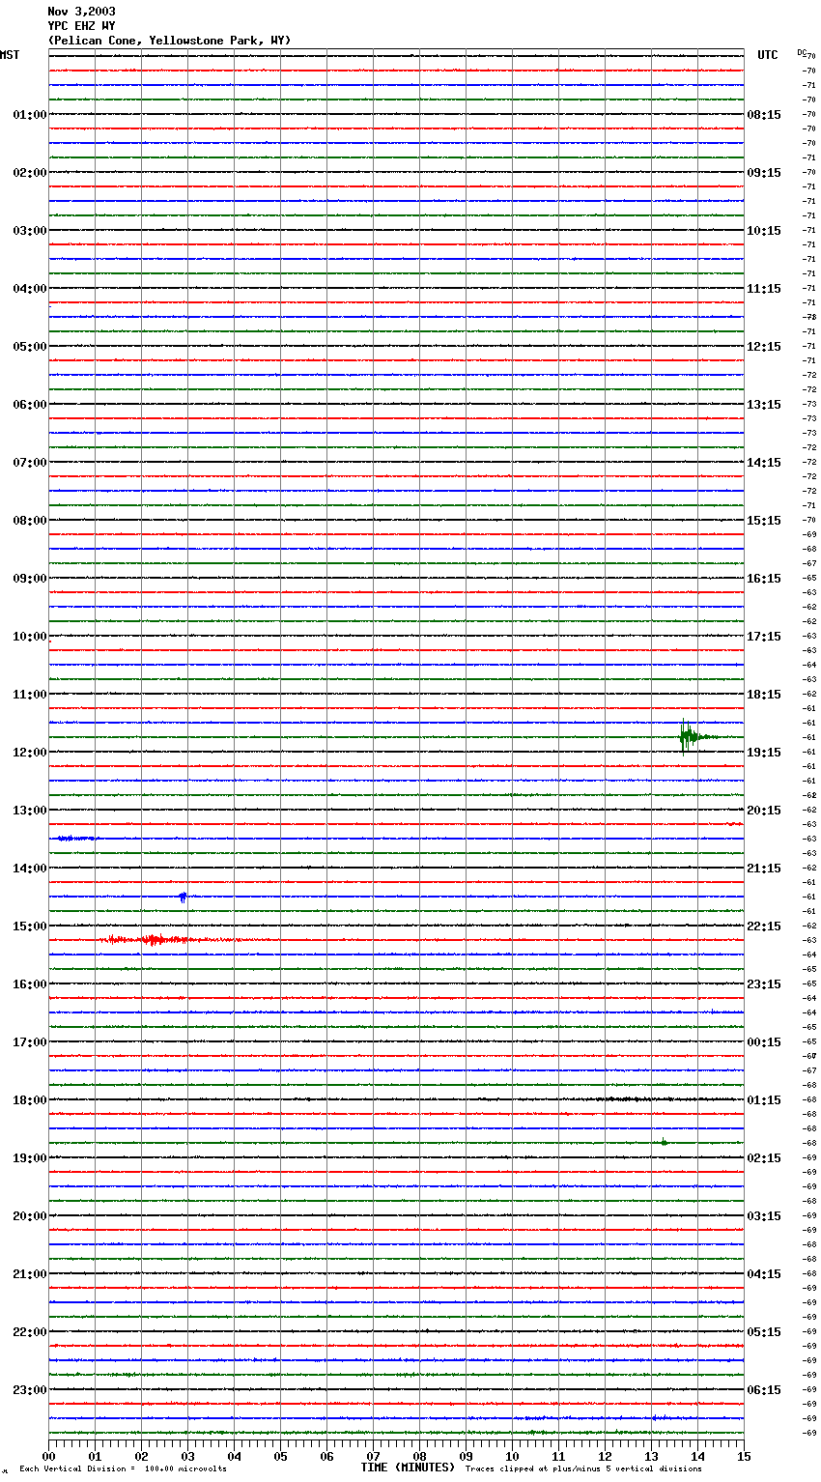The image size is (821, 1482).
Task: Click the '02:15' UTC time label
Action: [x=764, y=1158]
